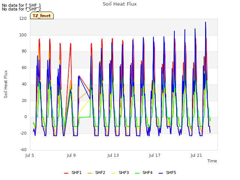The height and width of the screenshot is (180, 240).
Task: Toggle the SHF4 legend entry
Action: tap(144, 172)
